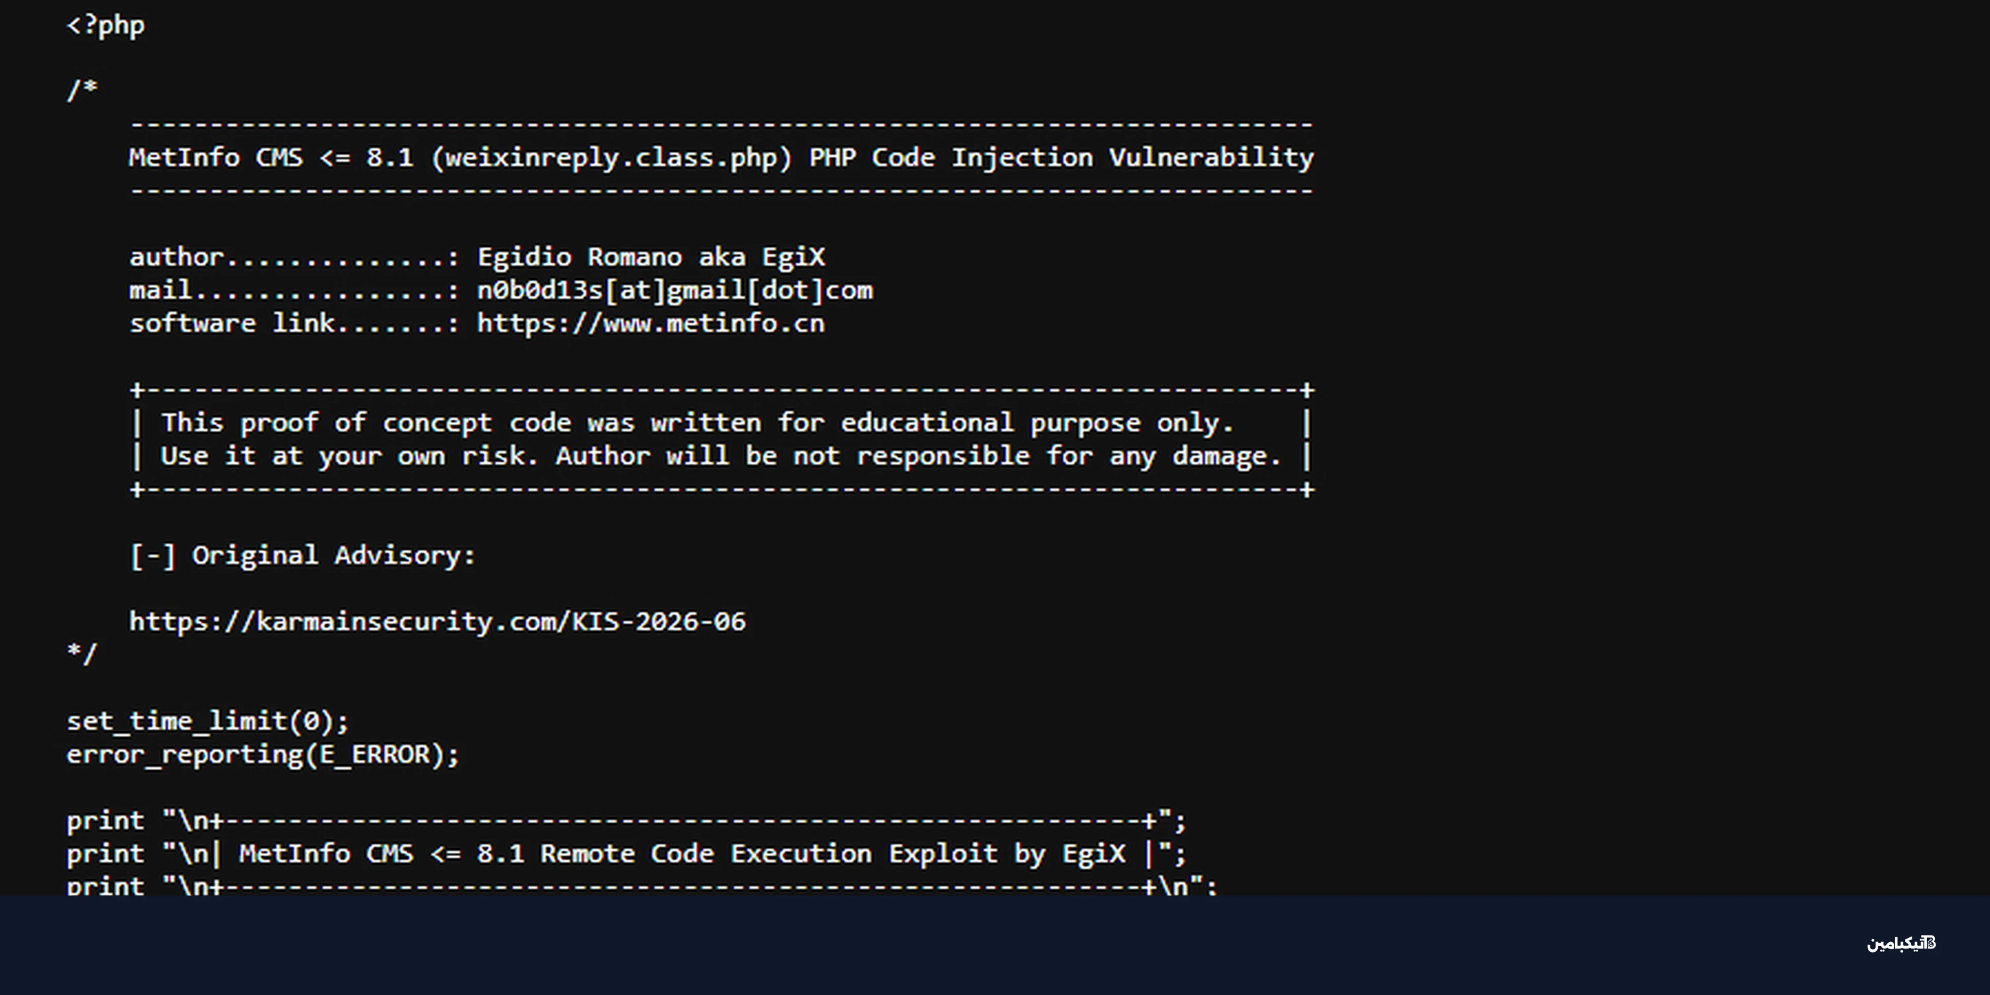
Task: Click the 'mail' label in the header comment
Action: pyautogui.click(x=161, y=291)
